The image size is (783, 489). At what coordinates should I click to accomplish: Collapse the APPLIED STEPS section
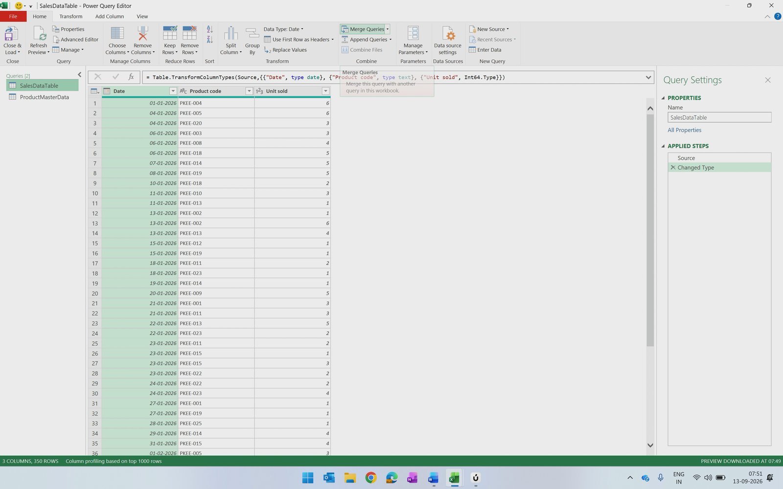coord(663,146)
